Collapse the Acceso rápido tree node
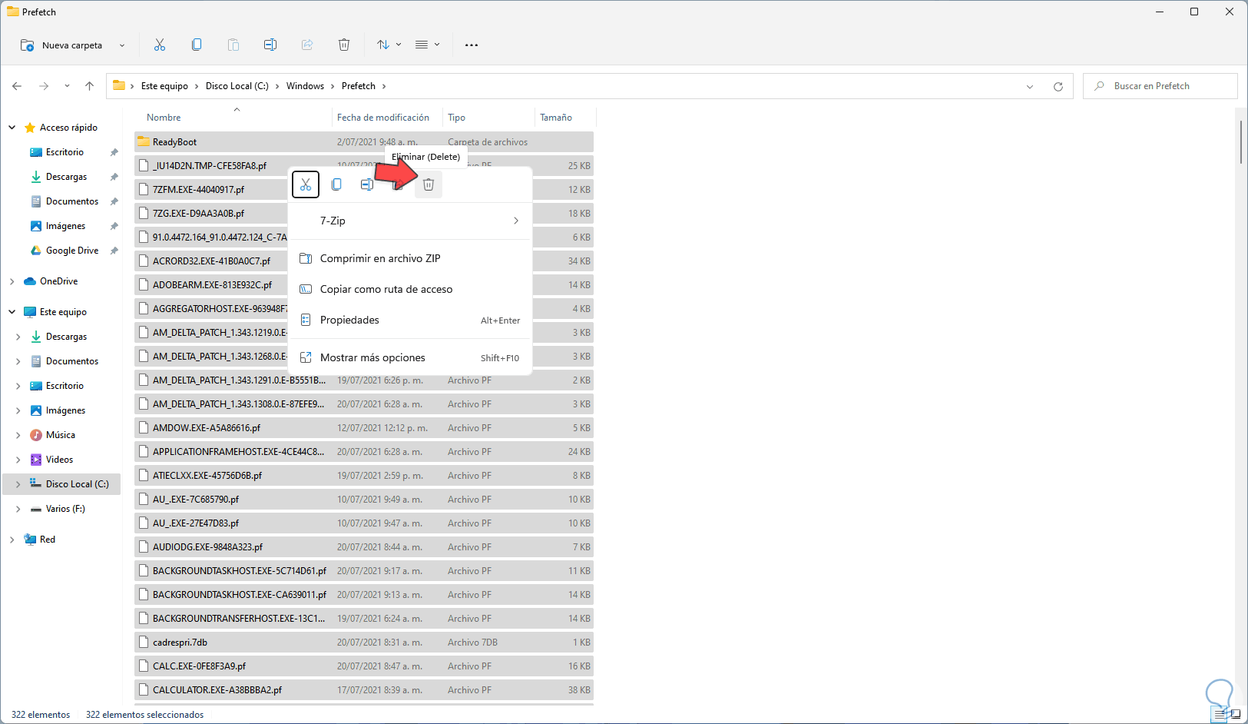This screenshot has width=1248, height=724. [12, 128]
